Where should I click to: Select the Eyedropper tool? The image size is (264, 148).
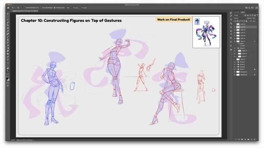pos(8,31)
